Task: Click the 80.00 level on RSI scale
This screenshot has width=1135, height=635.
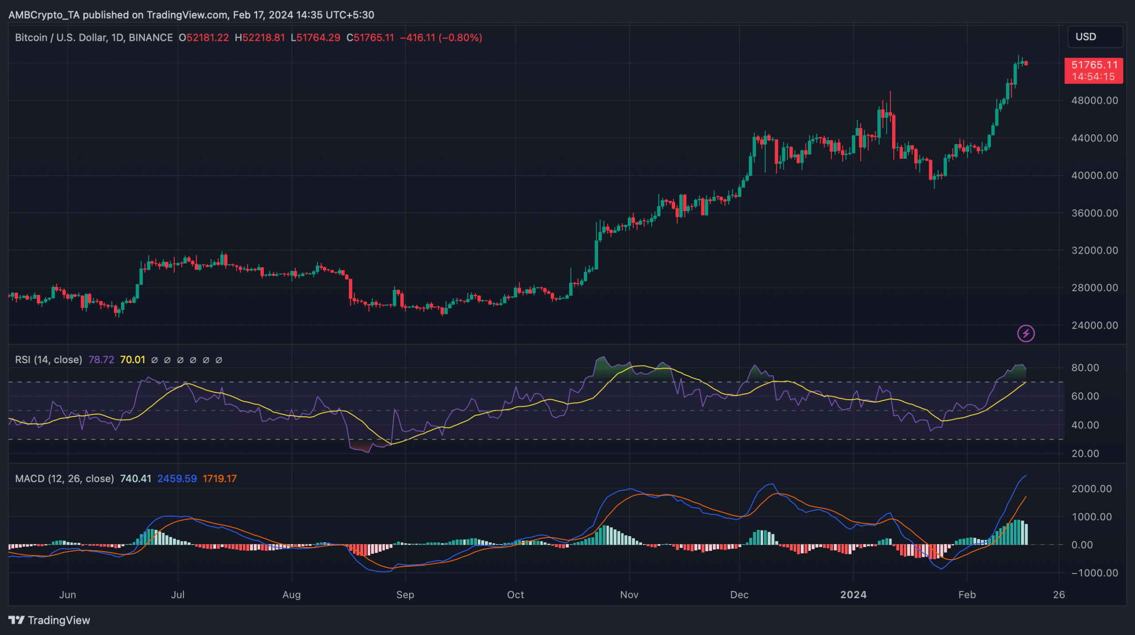Action: pos(1085,368)
